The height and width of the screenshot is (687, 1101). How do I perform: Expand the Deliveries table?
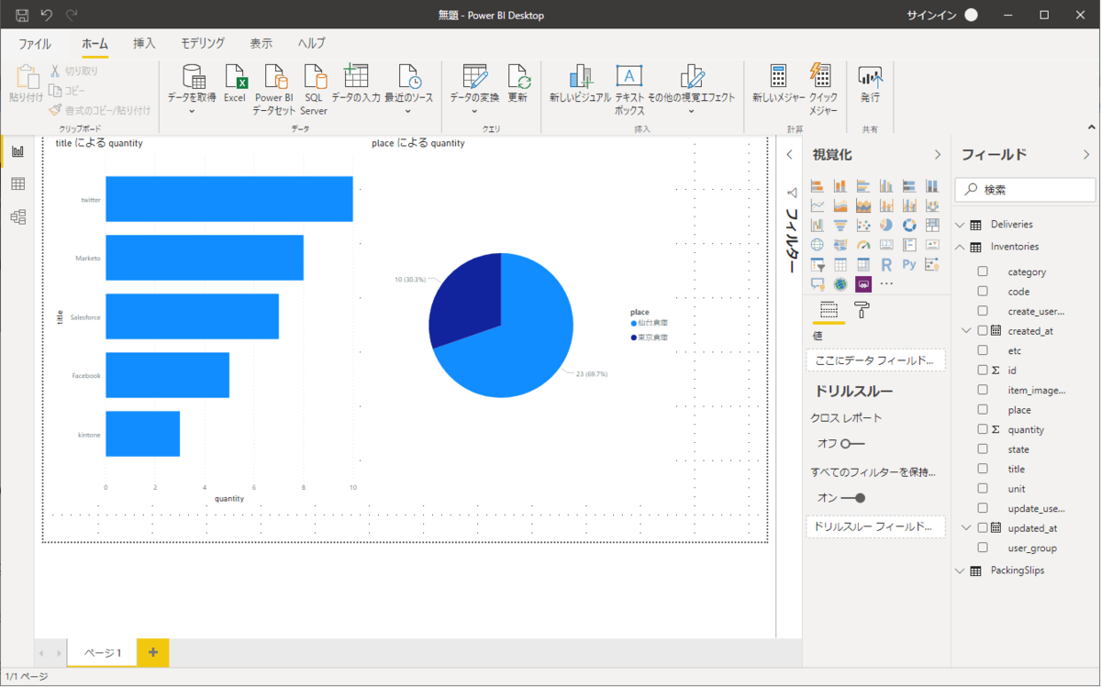[961, 225]
